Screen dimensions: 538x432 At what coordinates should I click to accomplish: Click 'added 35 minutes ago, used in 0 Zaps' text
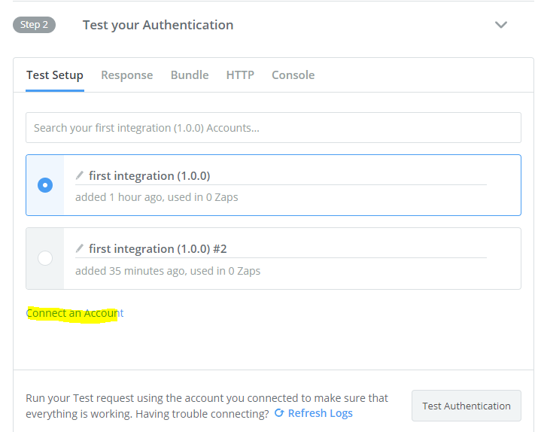(168, 271)
